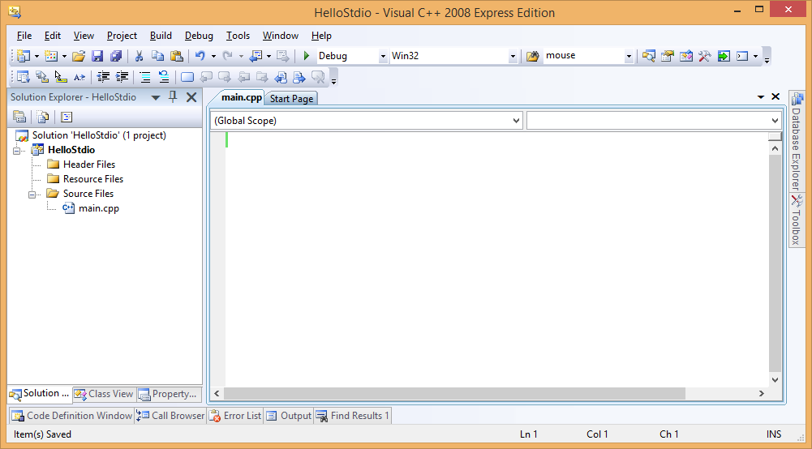Image resolution: width=812 pixels, height=449 pixels.
Task: Collapse the HelloStdio project node
Action: [x=16, y=151]
